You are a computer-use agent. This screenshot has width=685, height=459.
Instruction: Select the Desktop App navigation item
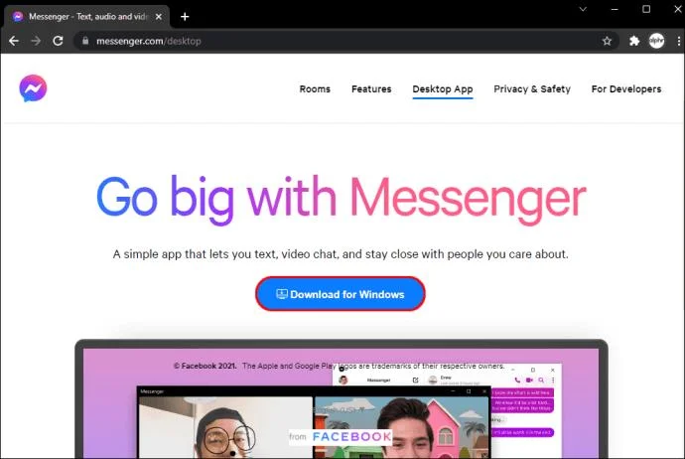[443, 89]
